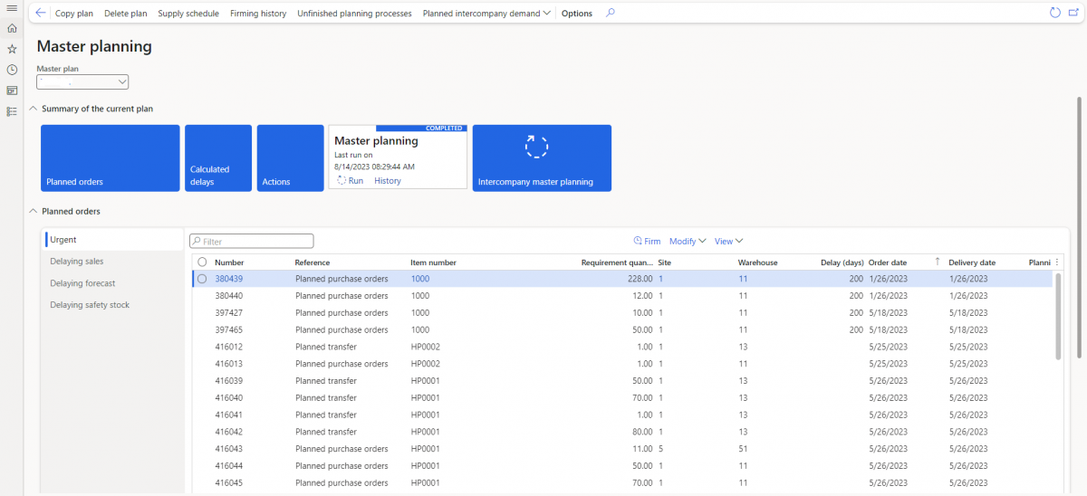Open Unfinished planning processes
The width and height of the screenshot is (1087, 496).
coord(354,14)
